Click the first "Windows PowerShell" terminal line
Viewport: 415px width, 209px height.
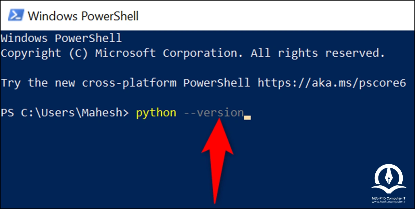click(x=61, y=38)
